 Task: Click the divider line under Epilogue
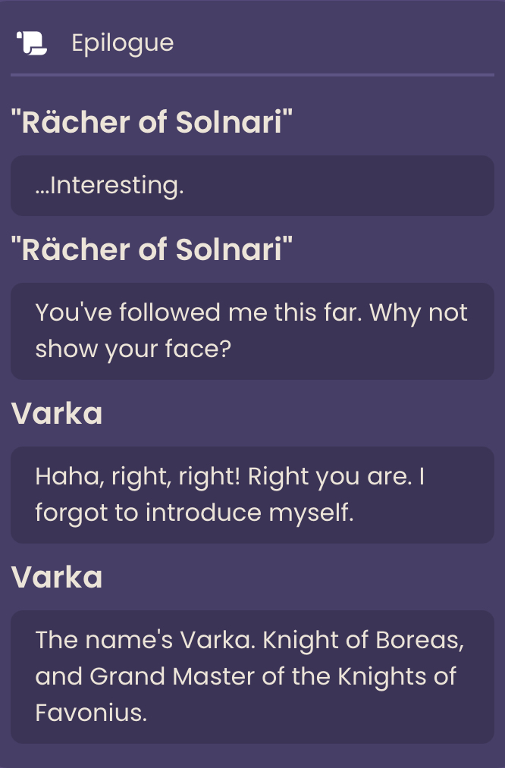[252, 75]
